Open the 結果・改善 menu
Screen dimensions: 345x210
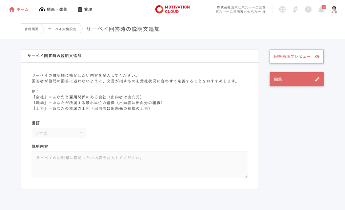pos(53,9)
